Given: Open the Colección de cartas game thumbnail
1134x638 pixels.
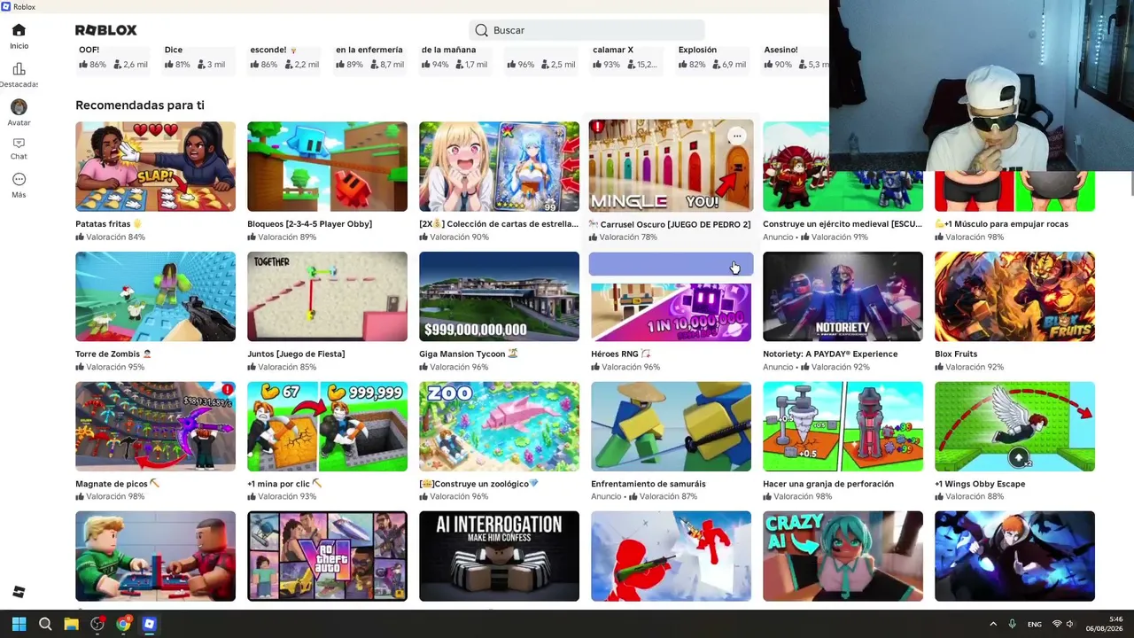Looking at the screenshot, I should (x=499, y=167).
